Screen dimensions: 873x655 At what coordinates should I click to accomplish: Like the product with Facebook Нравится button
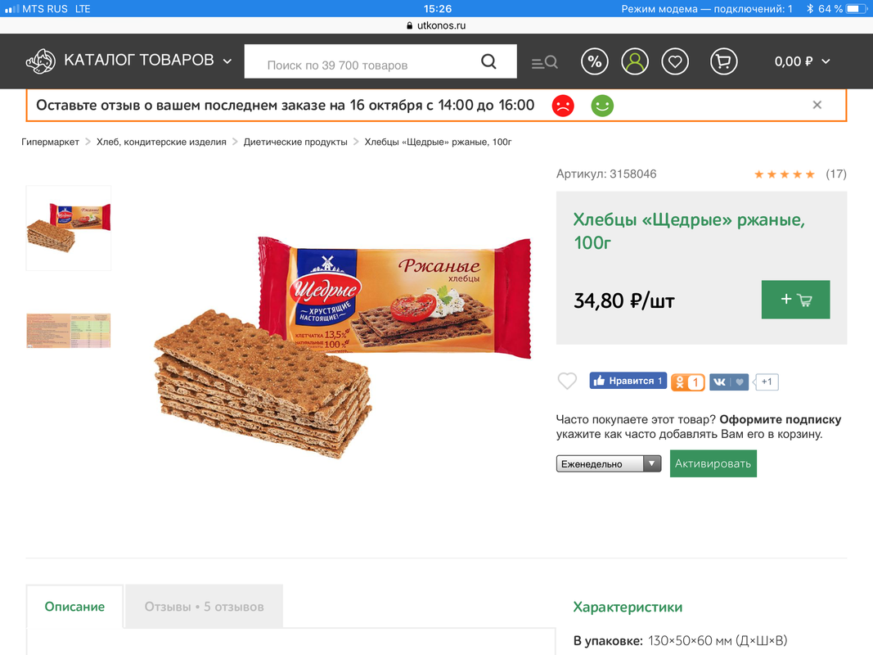pos(628,381)
